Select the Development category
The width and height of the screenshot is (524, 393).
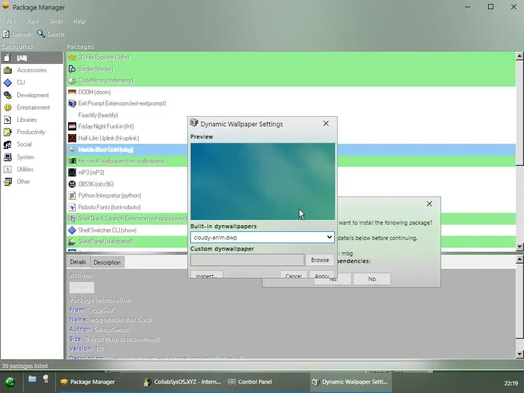(31, 95)
